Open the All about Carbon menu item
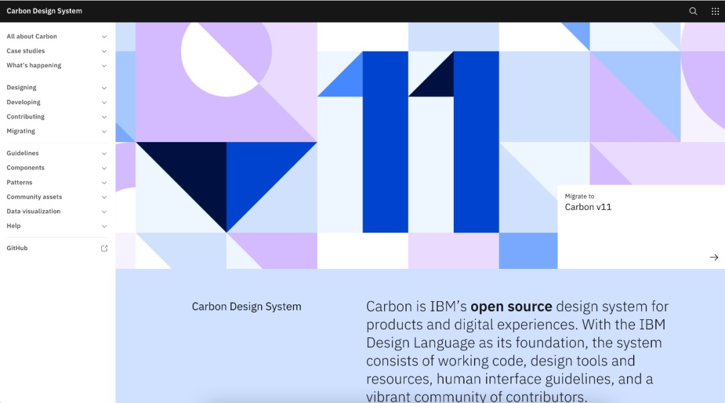The width and height of the screenshot is (725, 403). click(x=32, y=36)
